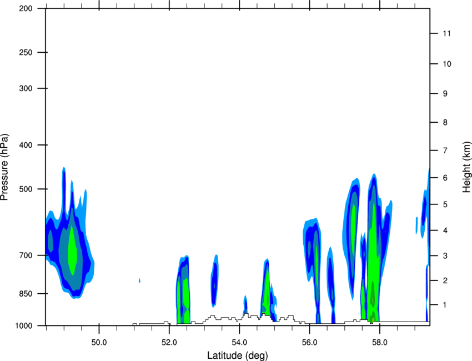Click the 200 pressure axis label
Image resolution: width=472 pixels, height=361 pixels.
point(26,8)
